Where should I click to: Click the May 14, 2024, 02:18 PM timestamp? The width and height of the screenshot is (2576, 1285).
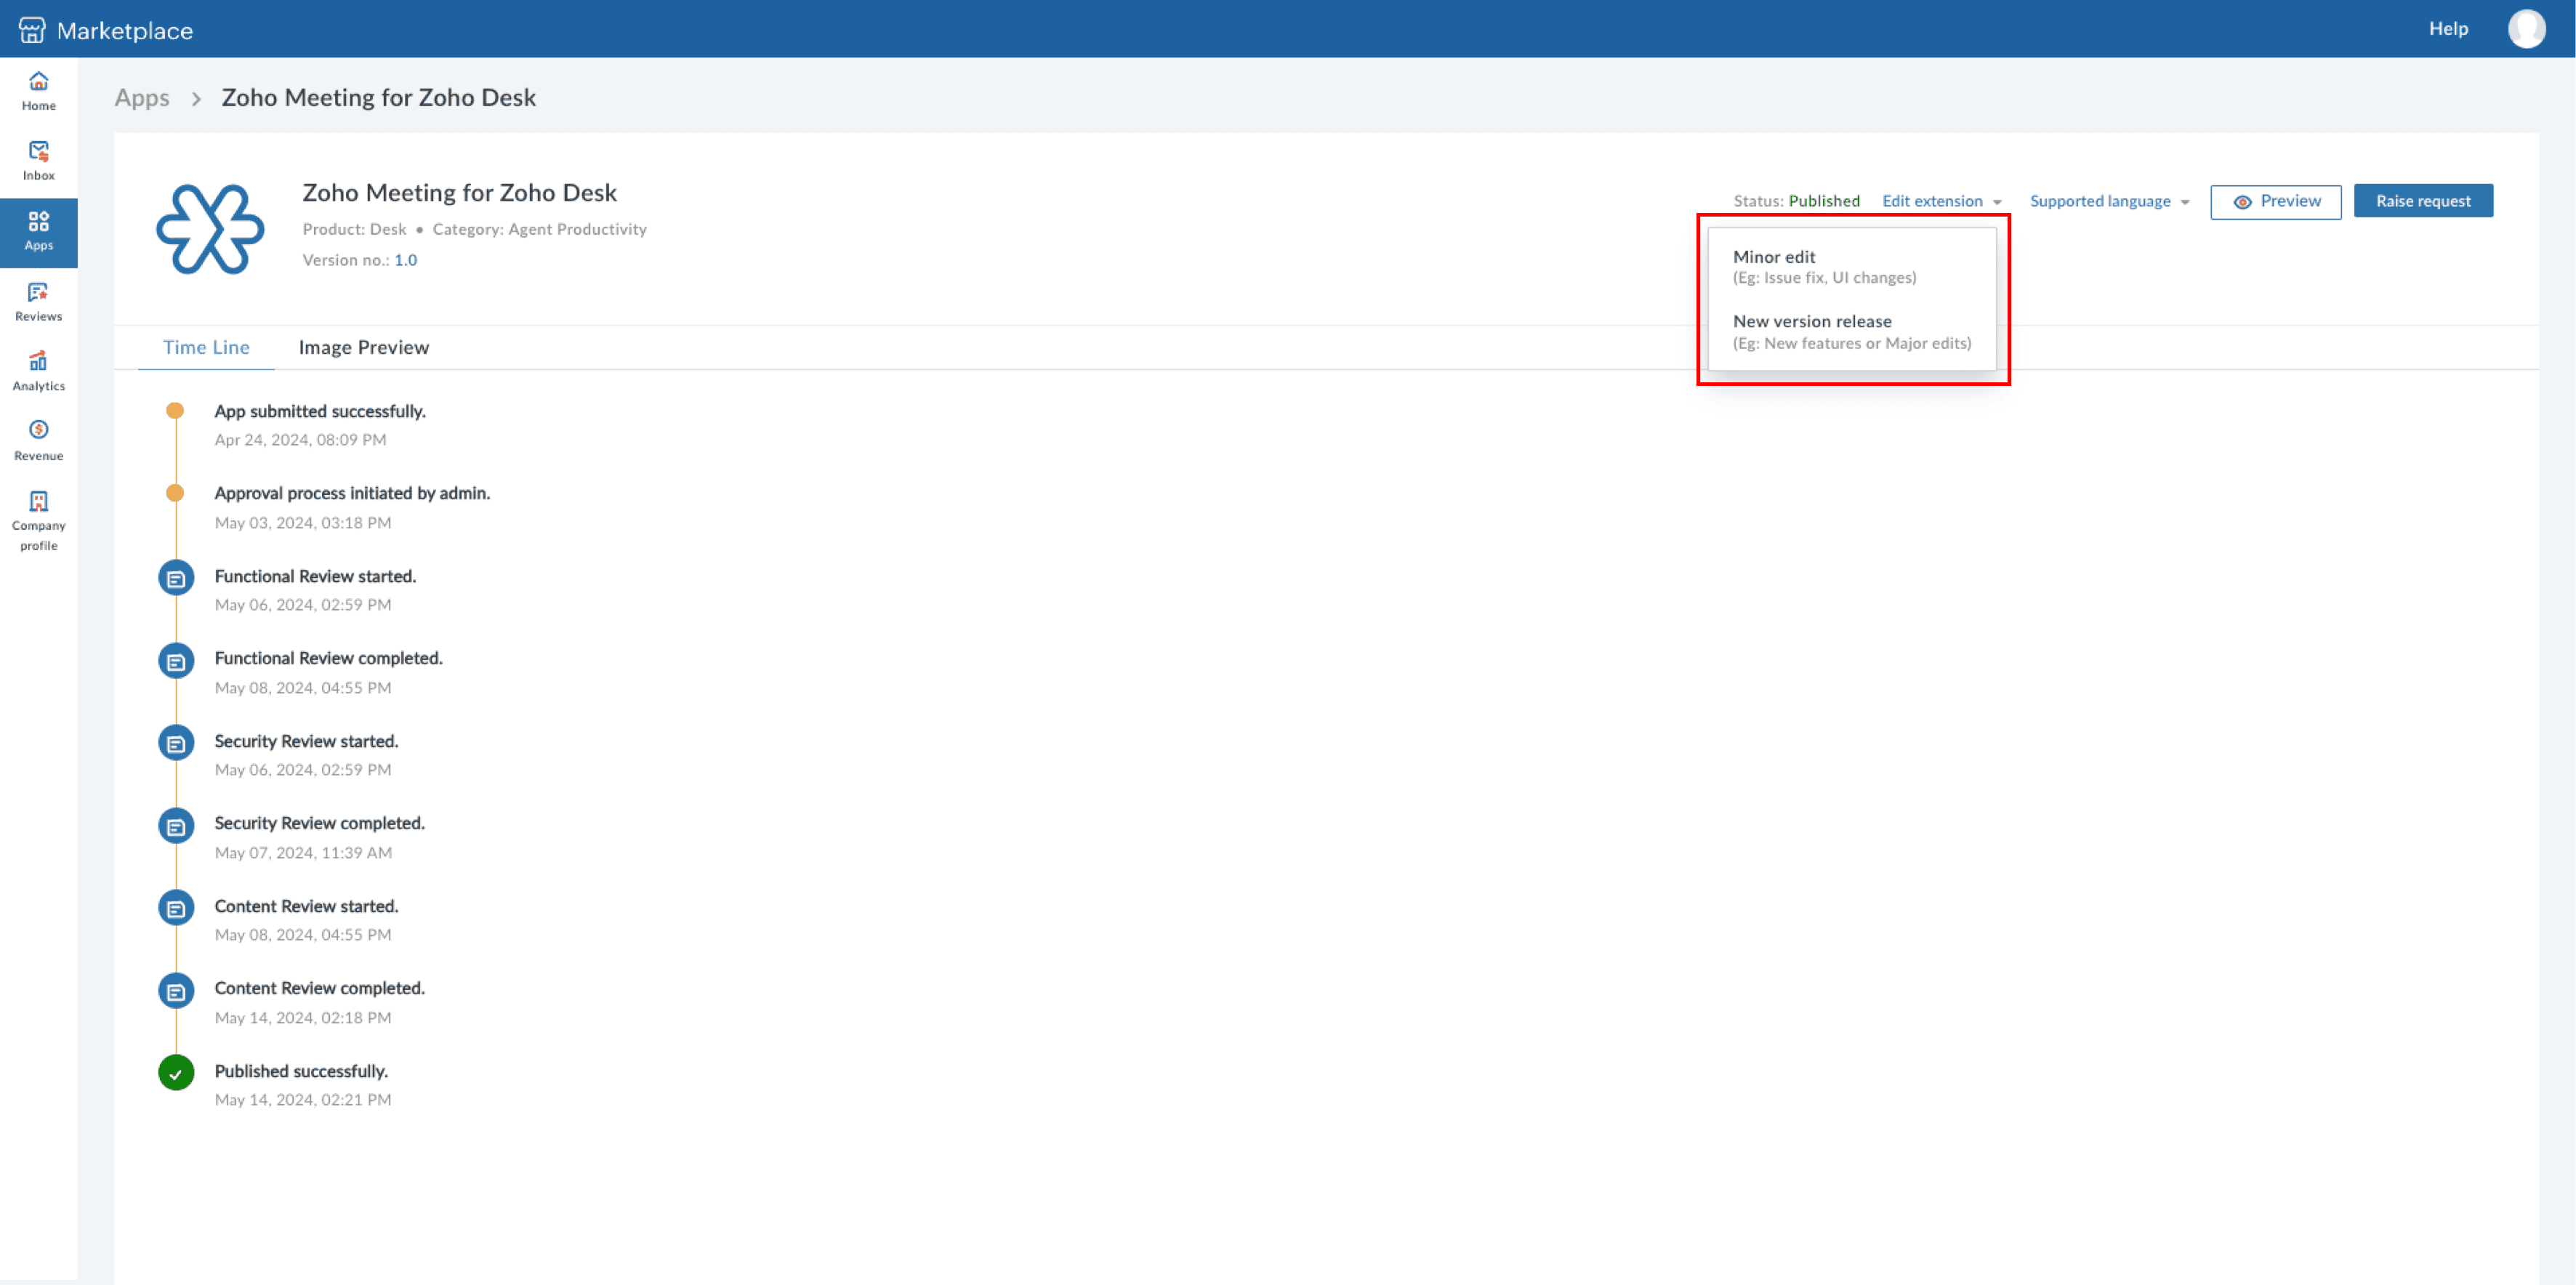303,1018
